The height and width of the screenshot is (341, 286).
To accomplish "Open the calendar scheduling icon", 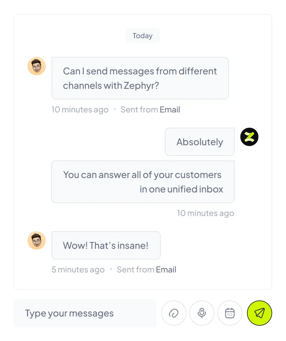I will pyautogui.click(x=230, y=313).
